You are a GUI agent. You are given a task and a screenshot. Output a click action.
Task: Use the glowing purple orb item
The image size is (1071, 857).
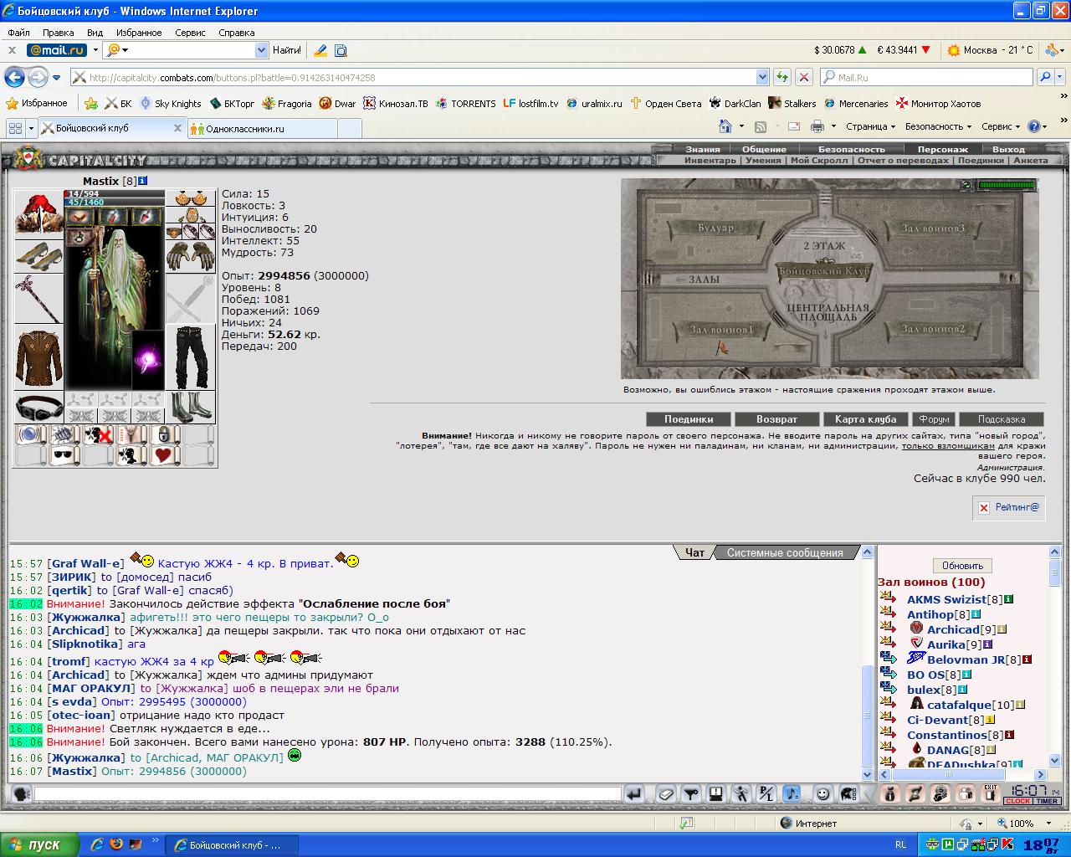[x=148, y=359]
